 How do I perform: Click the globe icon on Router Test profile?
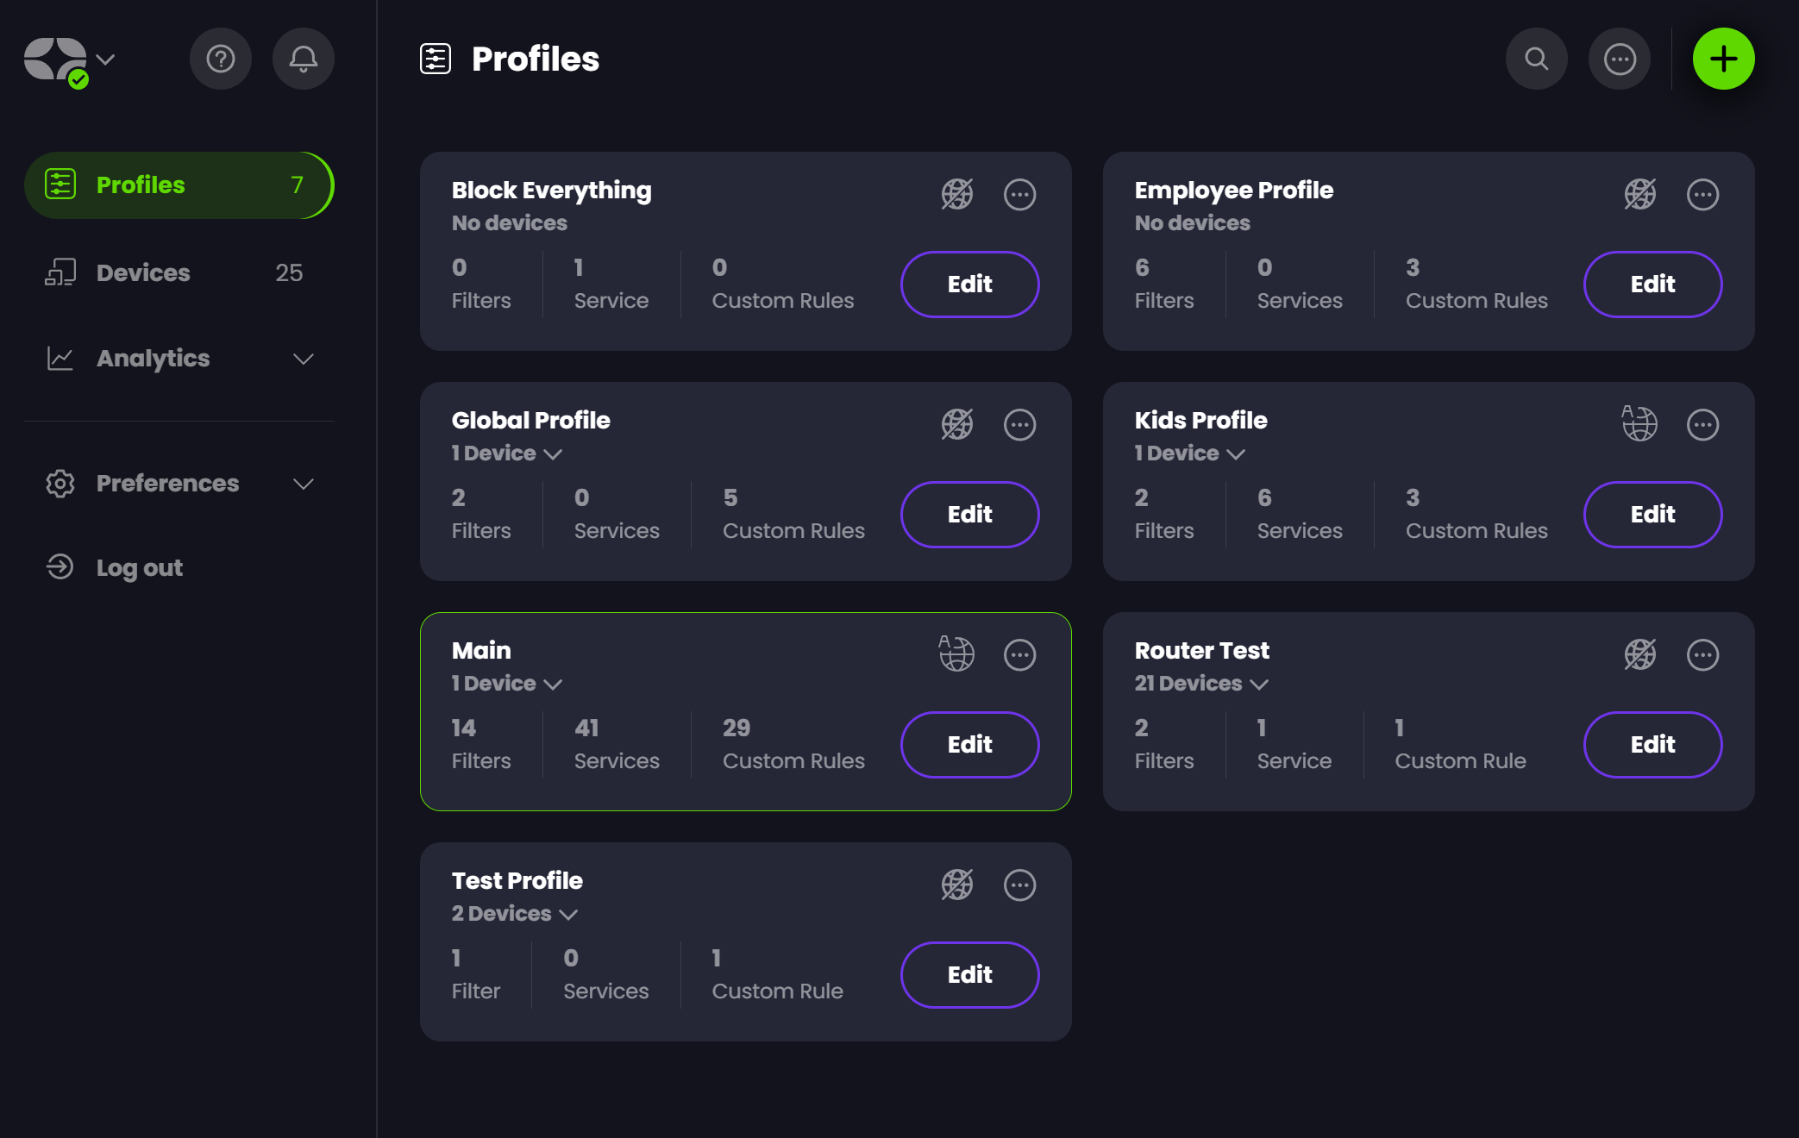click(x=1640, y=653)
